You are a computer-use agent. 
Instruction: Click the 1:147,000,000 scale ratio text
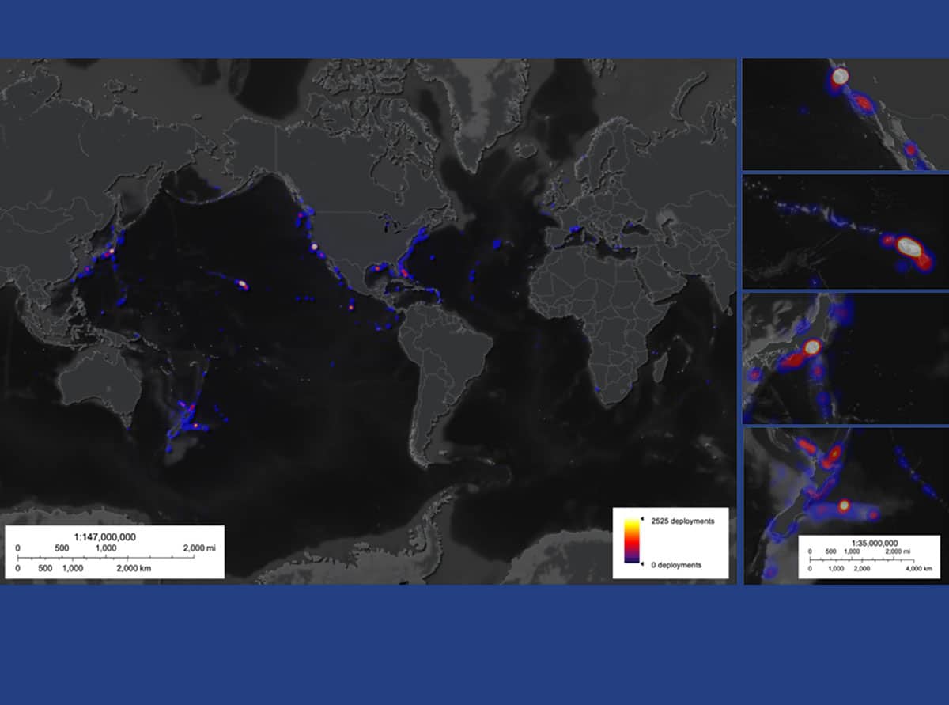coord(104,536)
